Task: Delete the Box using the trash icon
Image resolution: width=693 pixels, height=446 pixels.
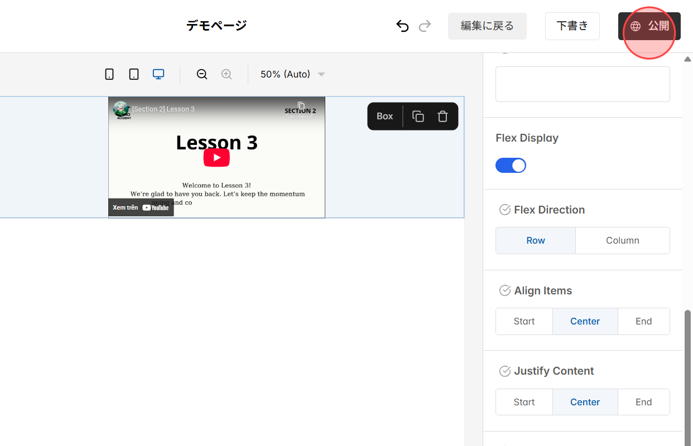Action: point(442,116)
